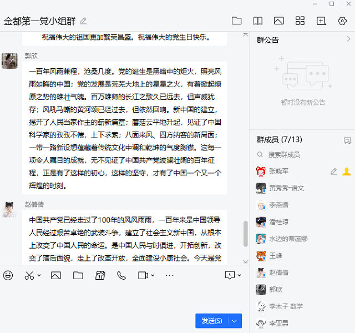Start a voice call with phone icon

121,275
